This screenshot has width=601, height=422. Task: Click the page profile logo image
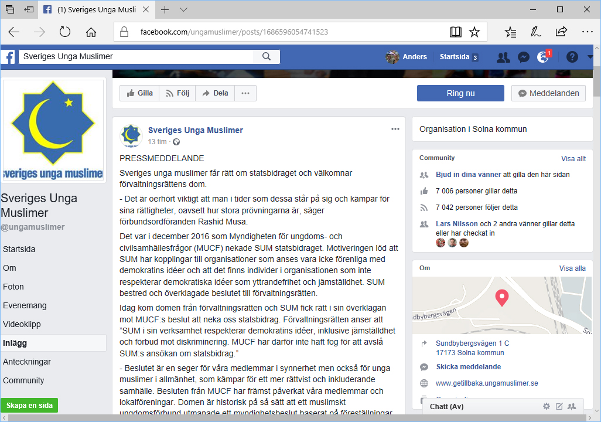(53, 131)
